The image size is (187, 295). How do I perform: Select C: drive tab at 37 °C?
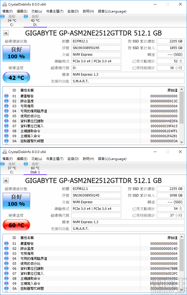tap(12, 168)
